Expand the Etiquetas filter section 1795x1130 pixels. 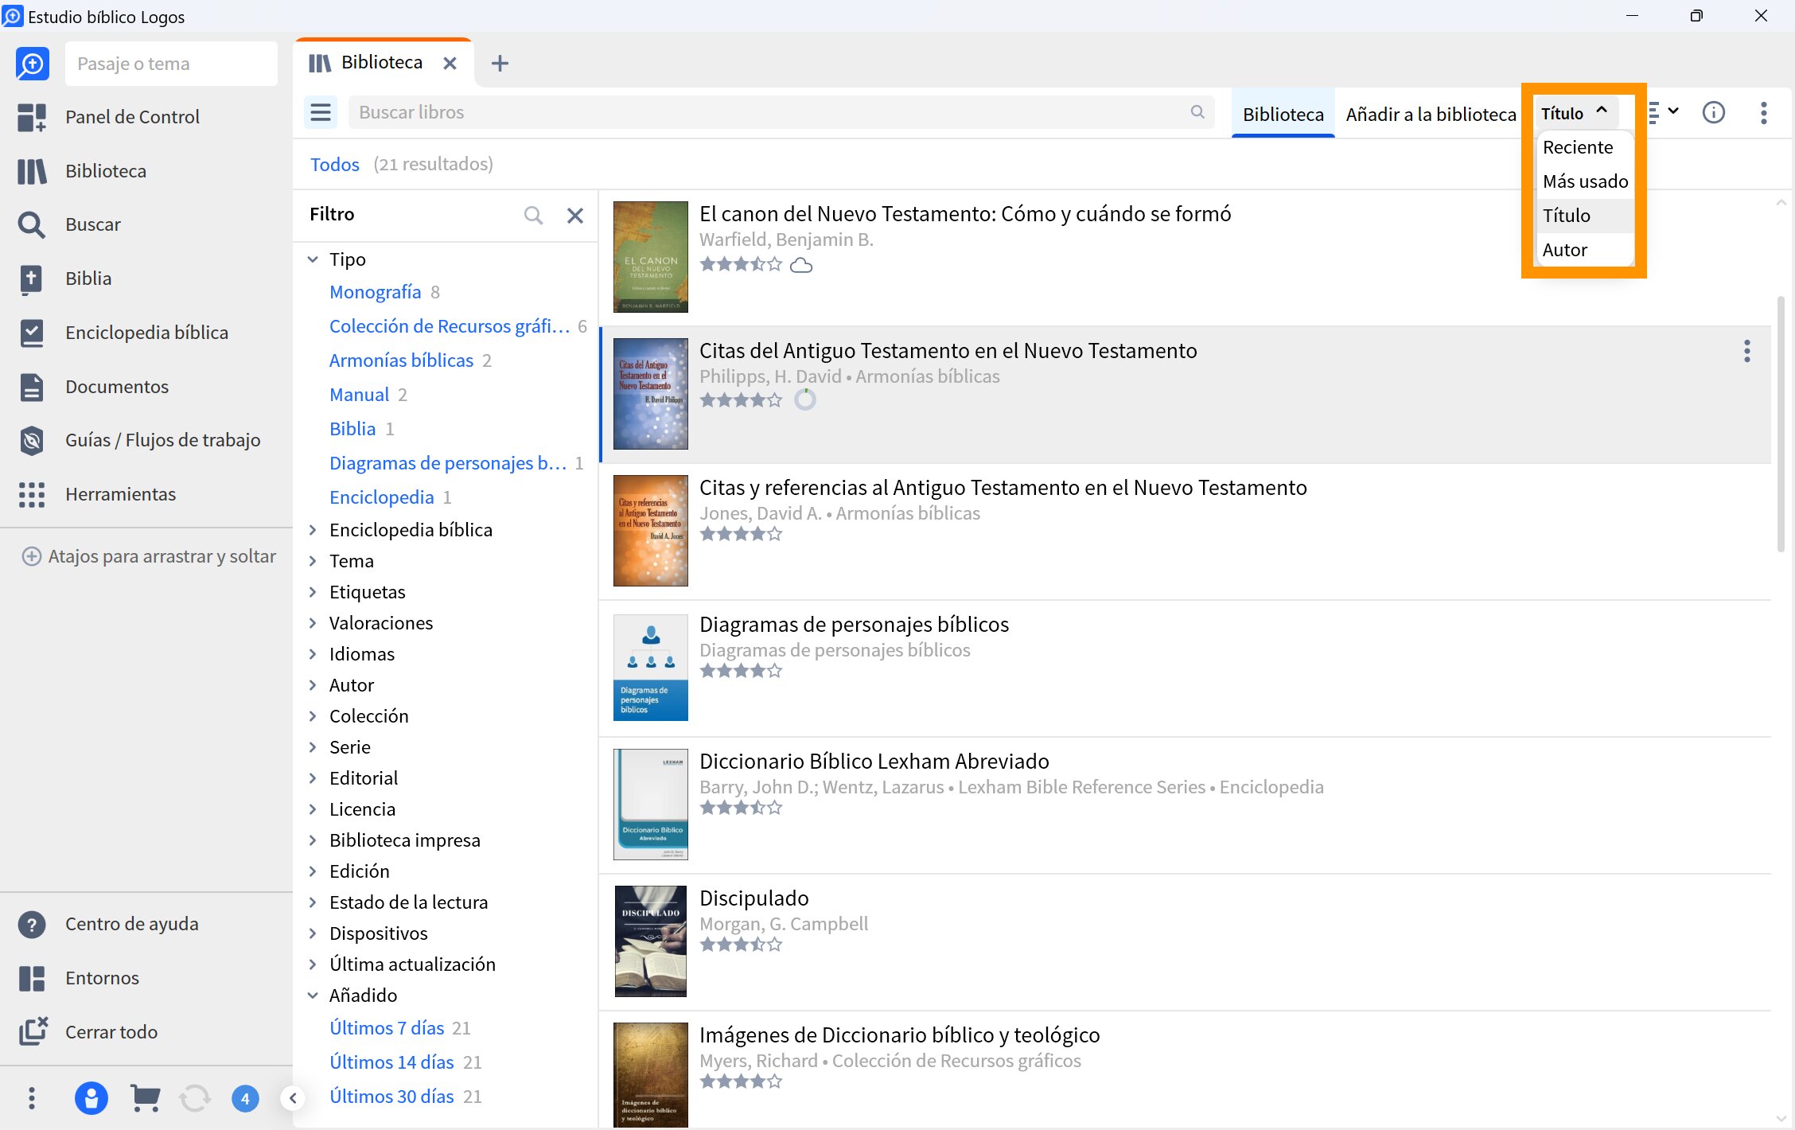click(x=313, y=592)
